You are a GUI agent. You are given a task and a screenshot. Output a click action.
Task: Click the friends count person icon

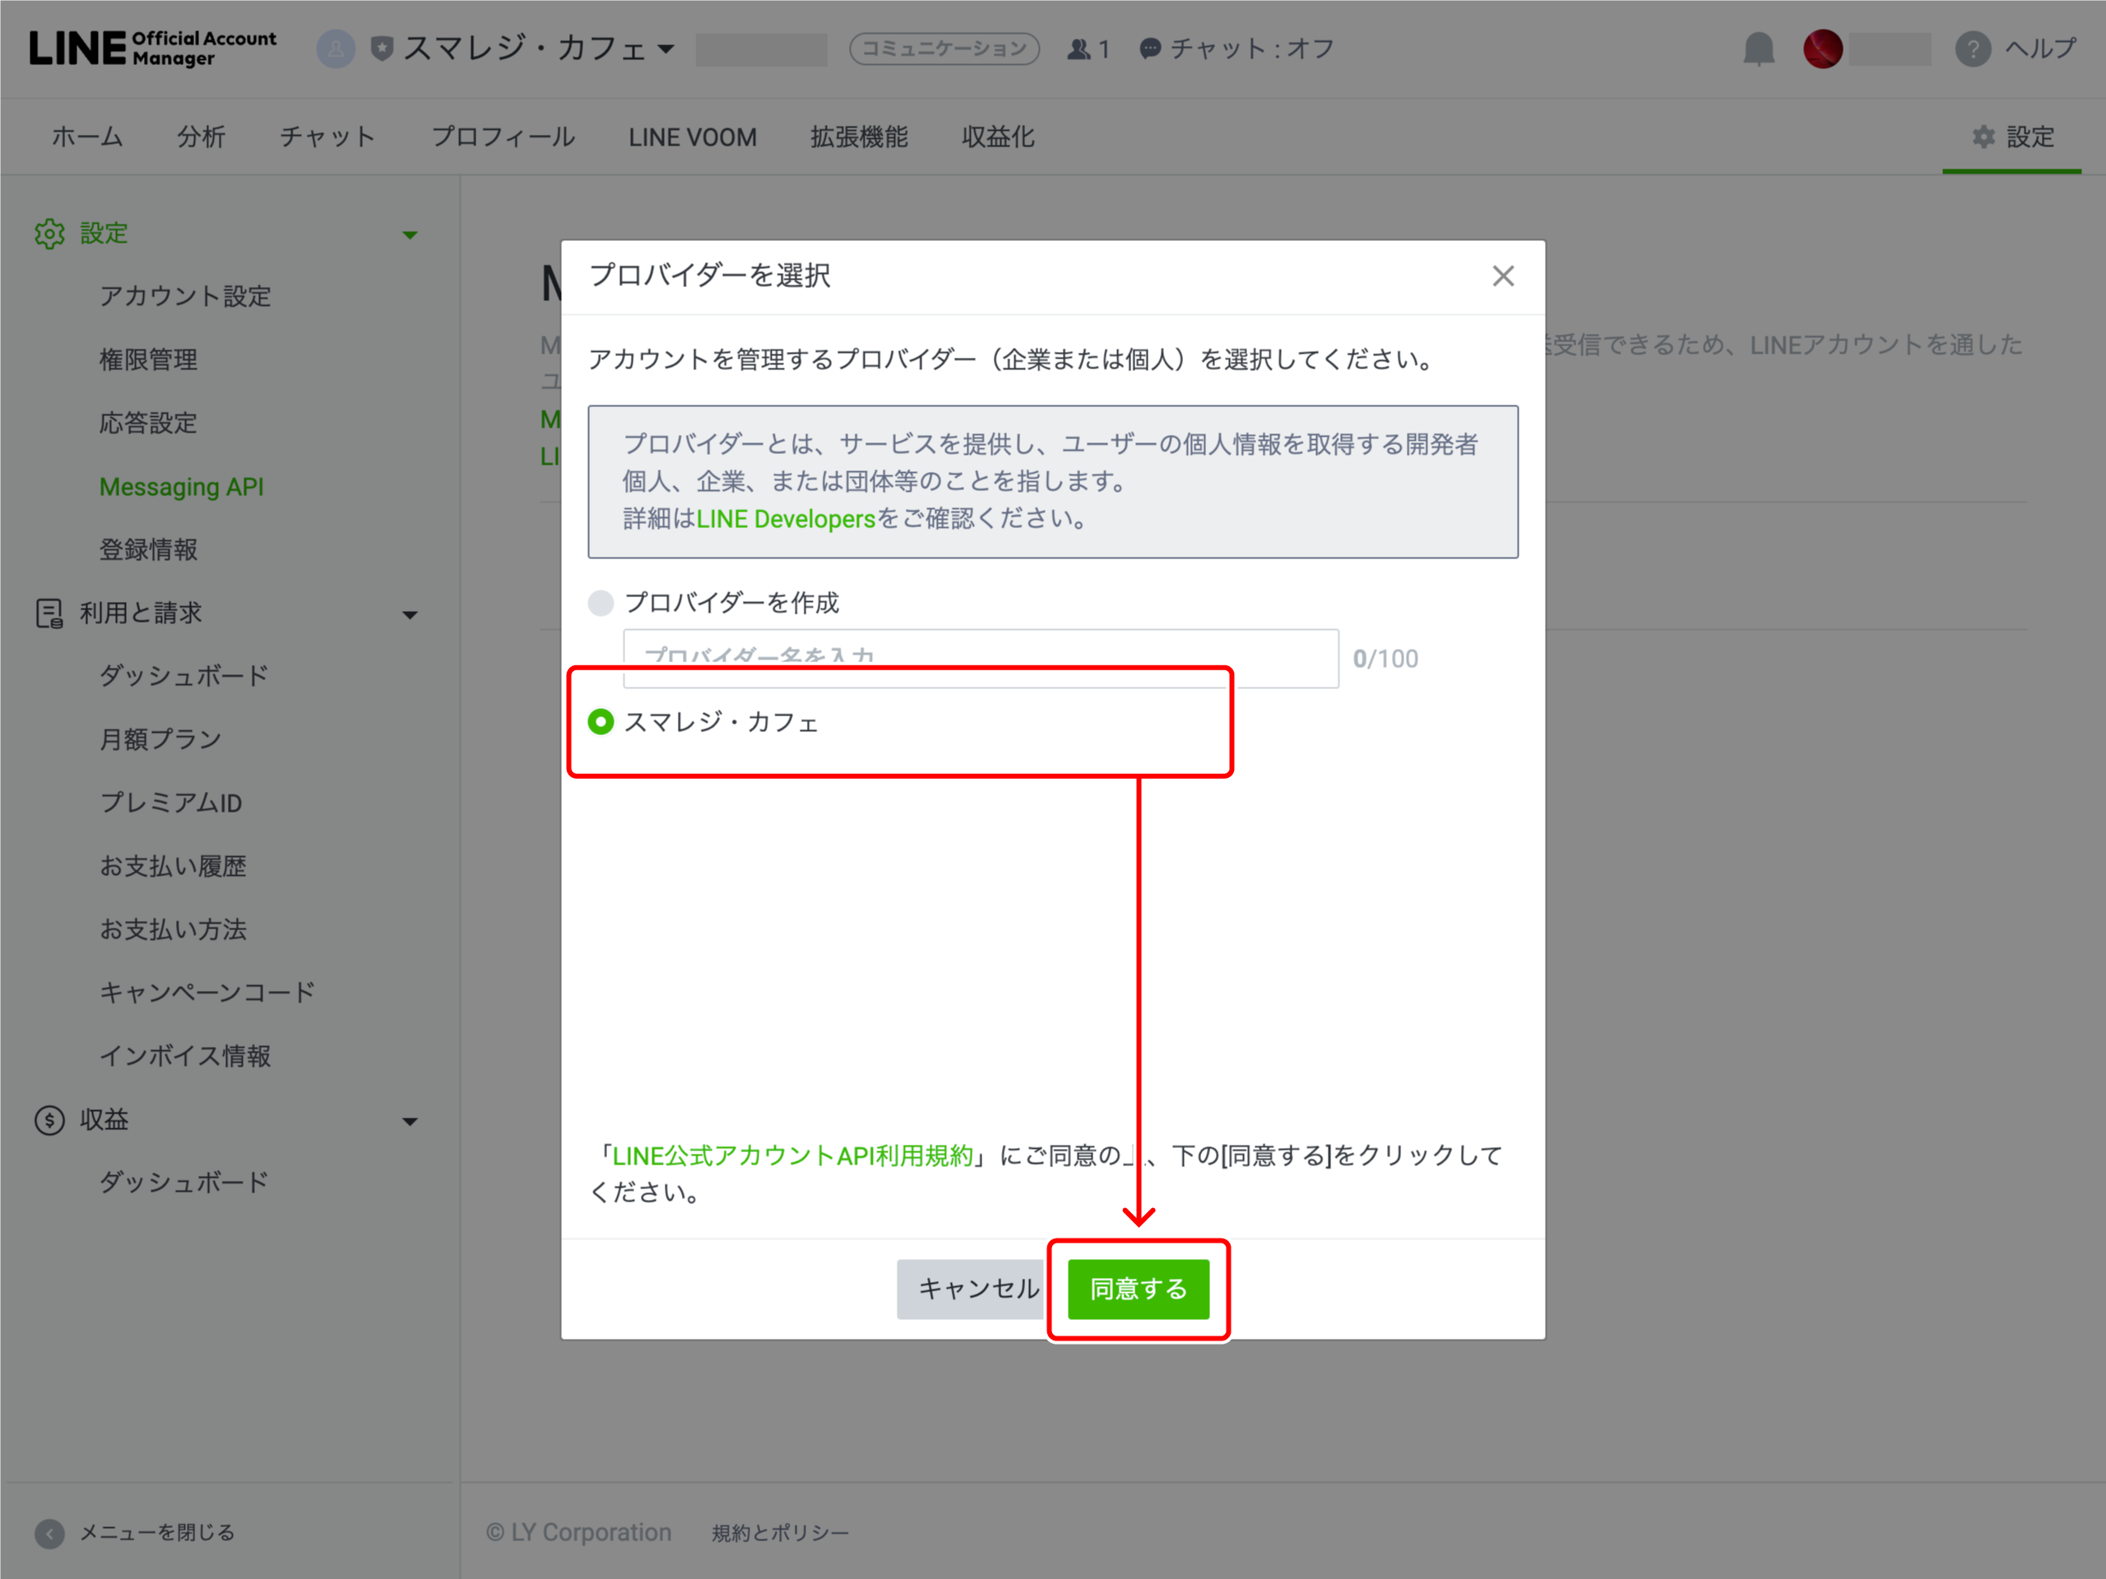click(x=1079, y=49)
